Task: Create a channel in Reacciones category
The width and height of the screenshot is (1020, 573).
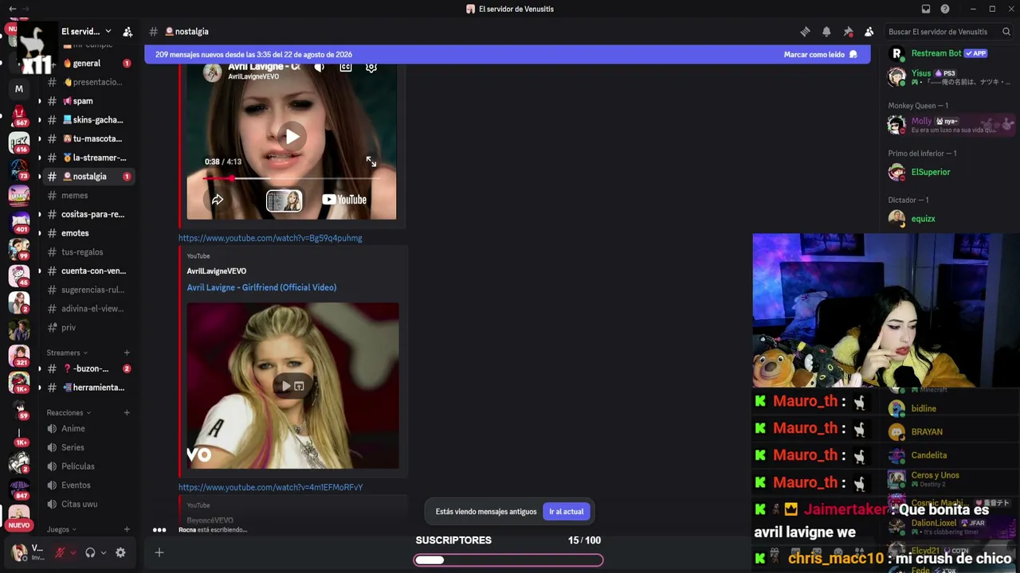Action: (127, 413)
